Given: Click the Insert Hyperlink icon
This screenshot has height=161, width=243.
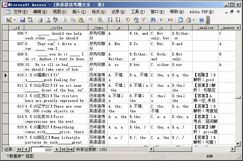Looking at the screenshot, I should pyautogui.click(x=100, y=20).
